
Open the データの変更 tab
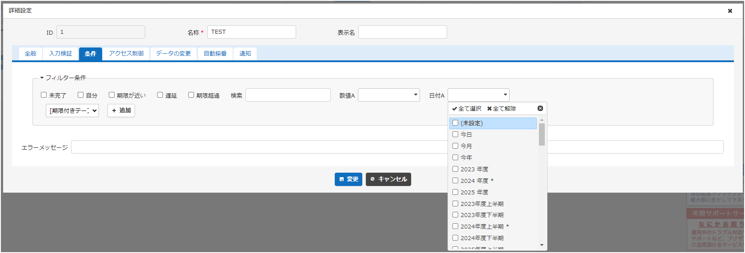[x=174, y=54]
